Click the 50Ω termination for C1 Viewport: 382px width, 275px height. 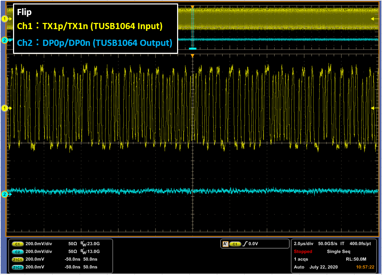(73, 243)
